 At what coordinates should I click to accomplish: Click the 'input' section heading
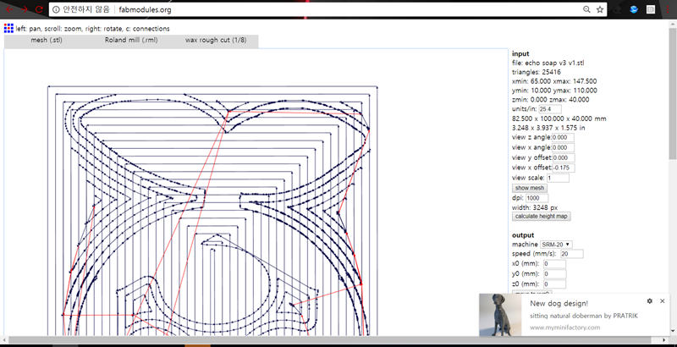pyautogui.click(x=520, y=53)
